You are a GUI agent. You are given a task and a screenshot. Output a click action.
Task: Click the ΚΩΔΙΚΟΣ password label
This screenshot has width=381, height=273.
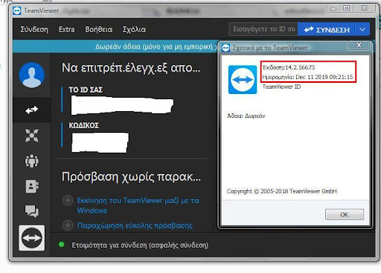pos(84,125)
